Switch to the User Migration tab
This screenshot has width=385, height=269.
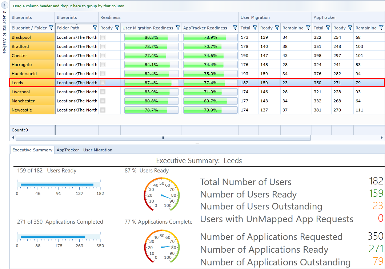coord(98,150)
